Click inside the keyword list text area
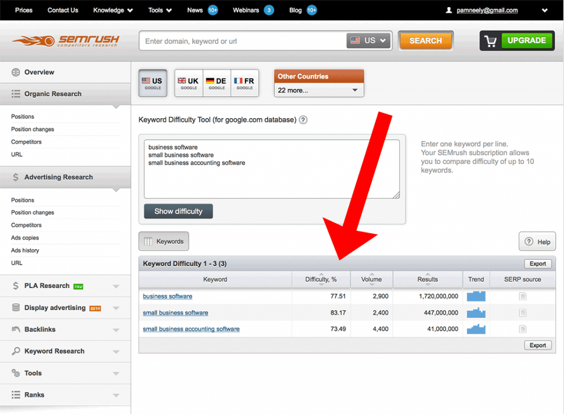The width and height of the screenshot is (564, 414). (272, 169)
